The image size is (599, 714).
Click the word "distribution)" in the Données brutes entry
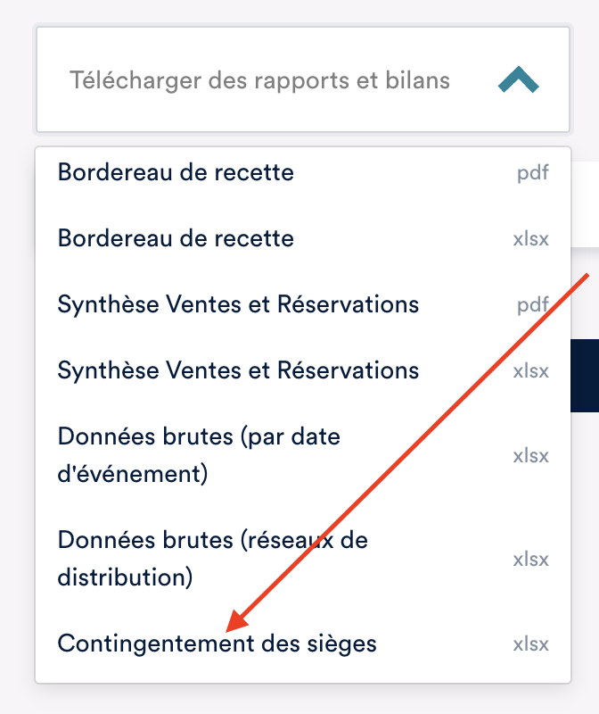pos(125,577)
